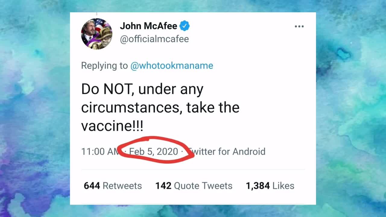
Task: Open the three-dot more options menu
Action: [x=299, y=27]
